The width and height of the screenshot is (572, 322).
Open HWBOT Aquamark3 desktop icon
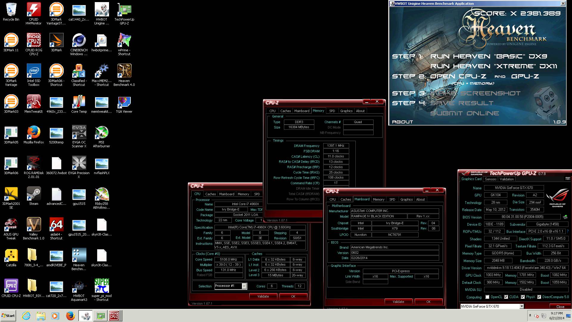pos(79,290)
